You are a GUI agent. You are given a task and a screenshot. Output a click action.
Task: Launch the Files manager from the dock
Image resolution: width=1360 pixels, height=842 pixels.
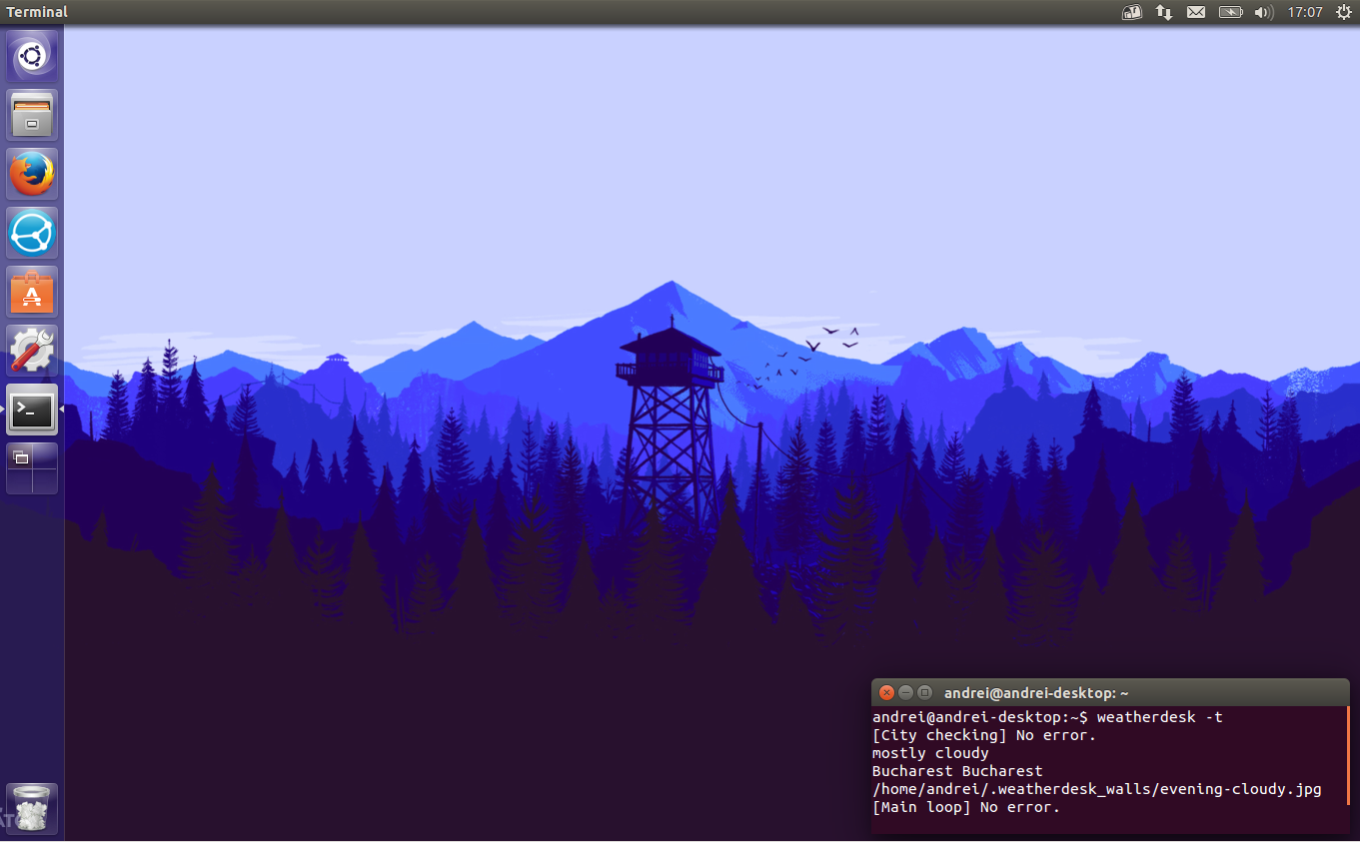click(x=32, y=115)
